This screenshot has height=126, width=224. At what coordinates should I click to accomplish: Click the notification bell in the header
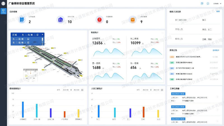(208, 4)
